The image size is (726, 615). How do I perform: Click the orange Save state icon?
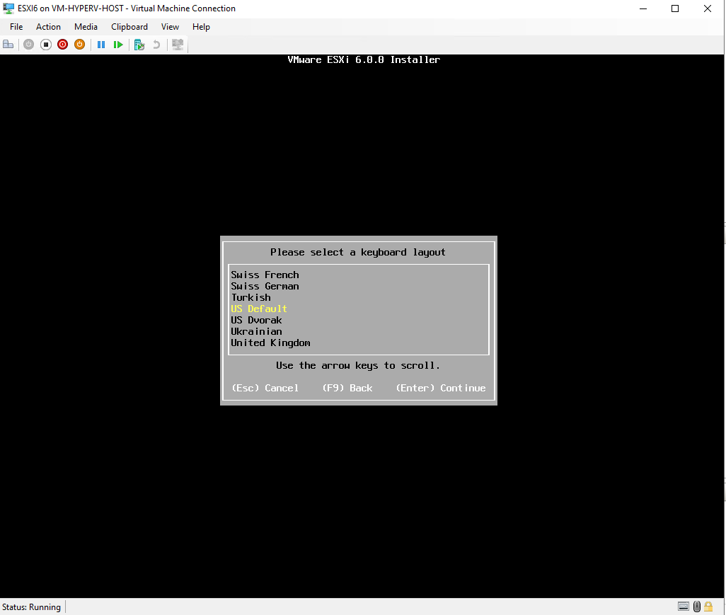[80, 45]
